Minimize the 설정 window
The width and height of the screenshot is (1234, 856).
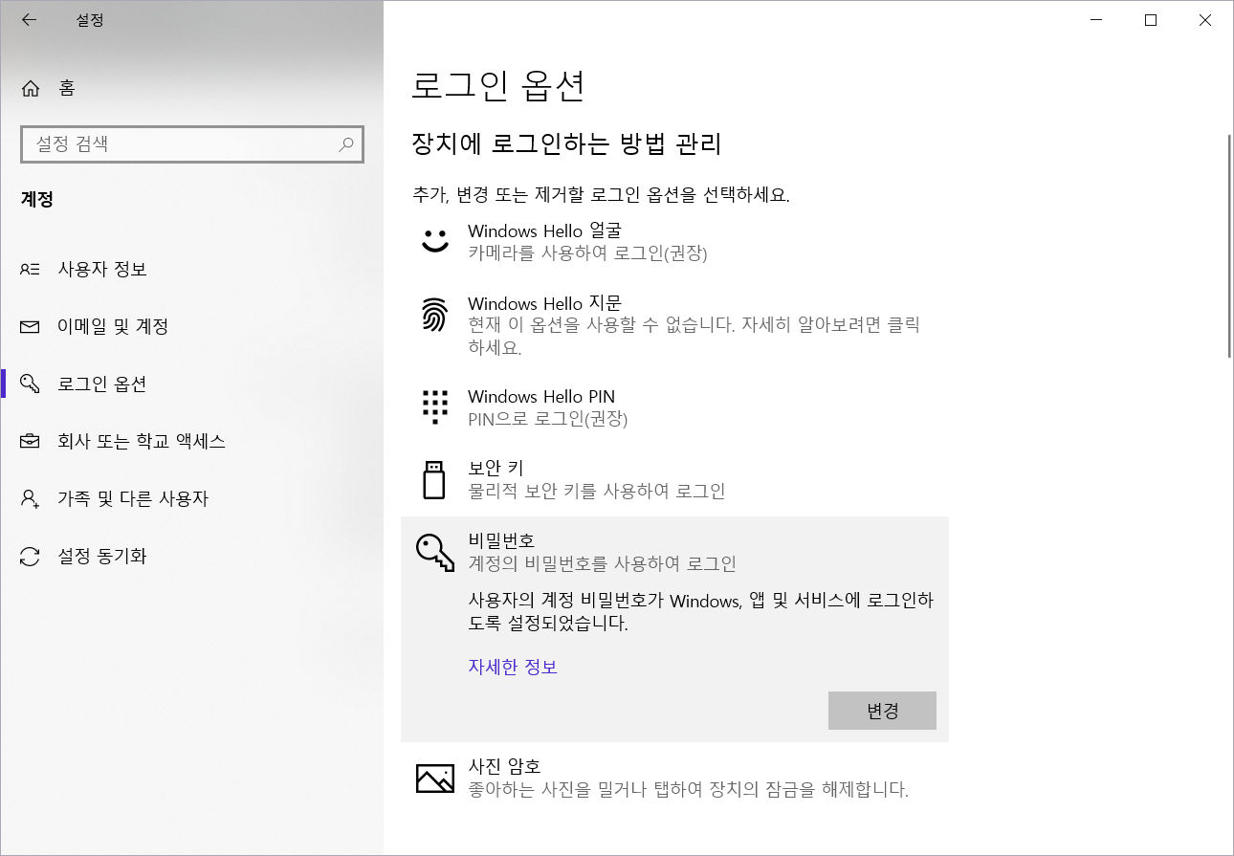1098,19
